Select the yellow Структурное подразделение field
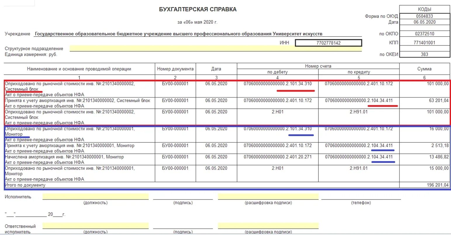 click(216, 49)
